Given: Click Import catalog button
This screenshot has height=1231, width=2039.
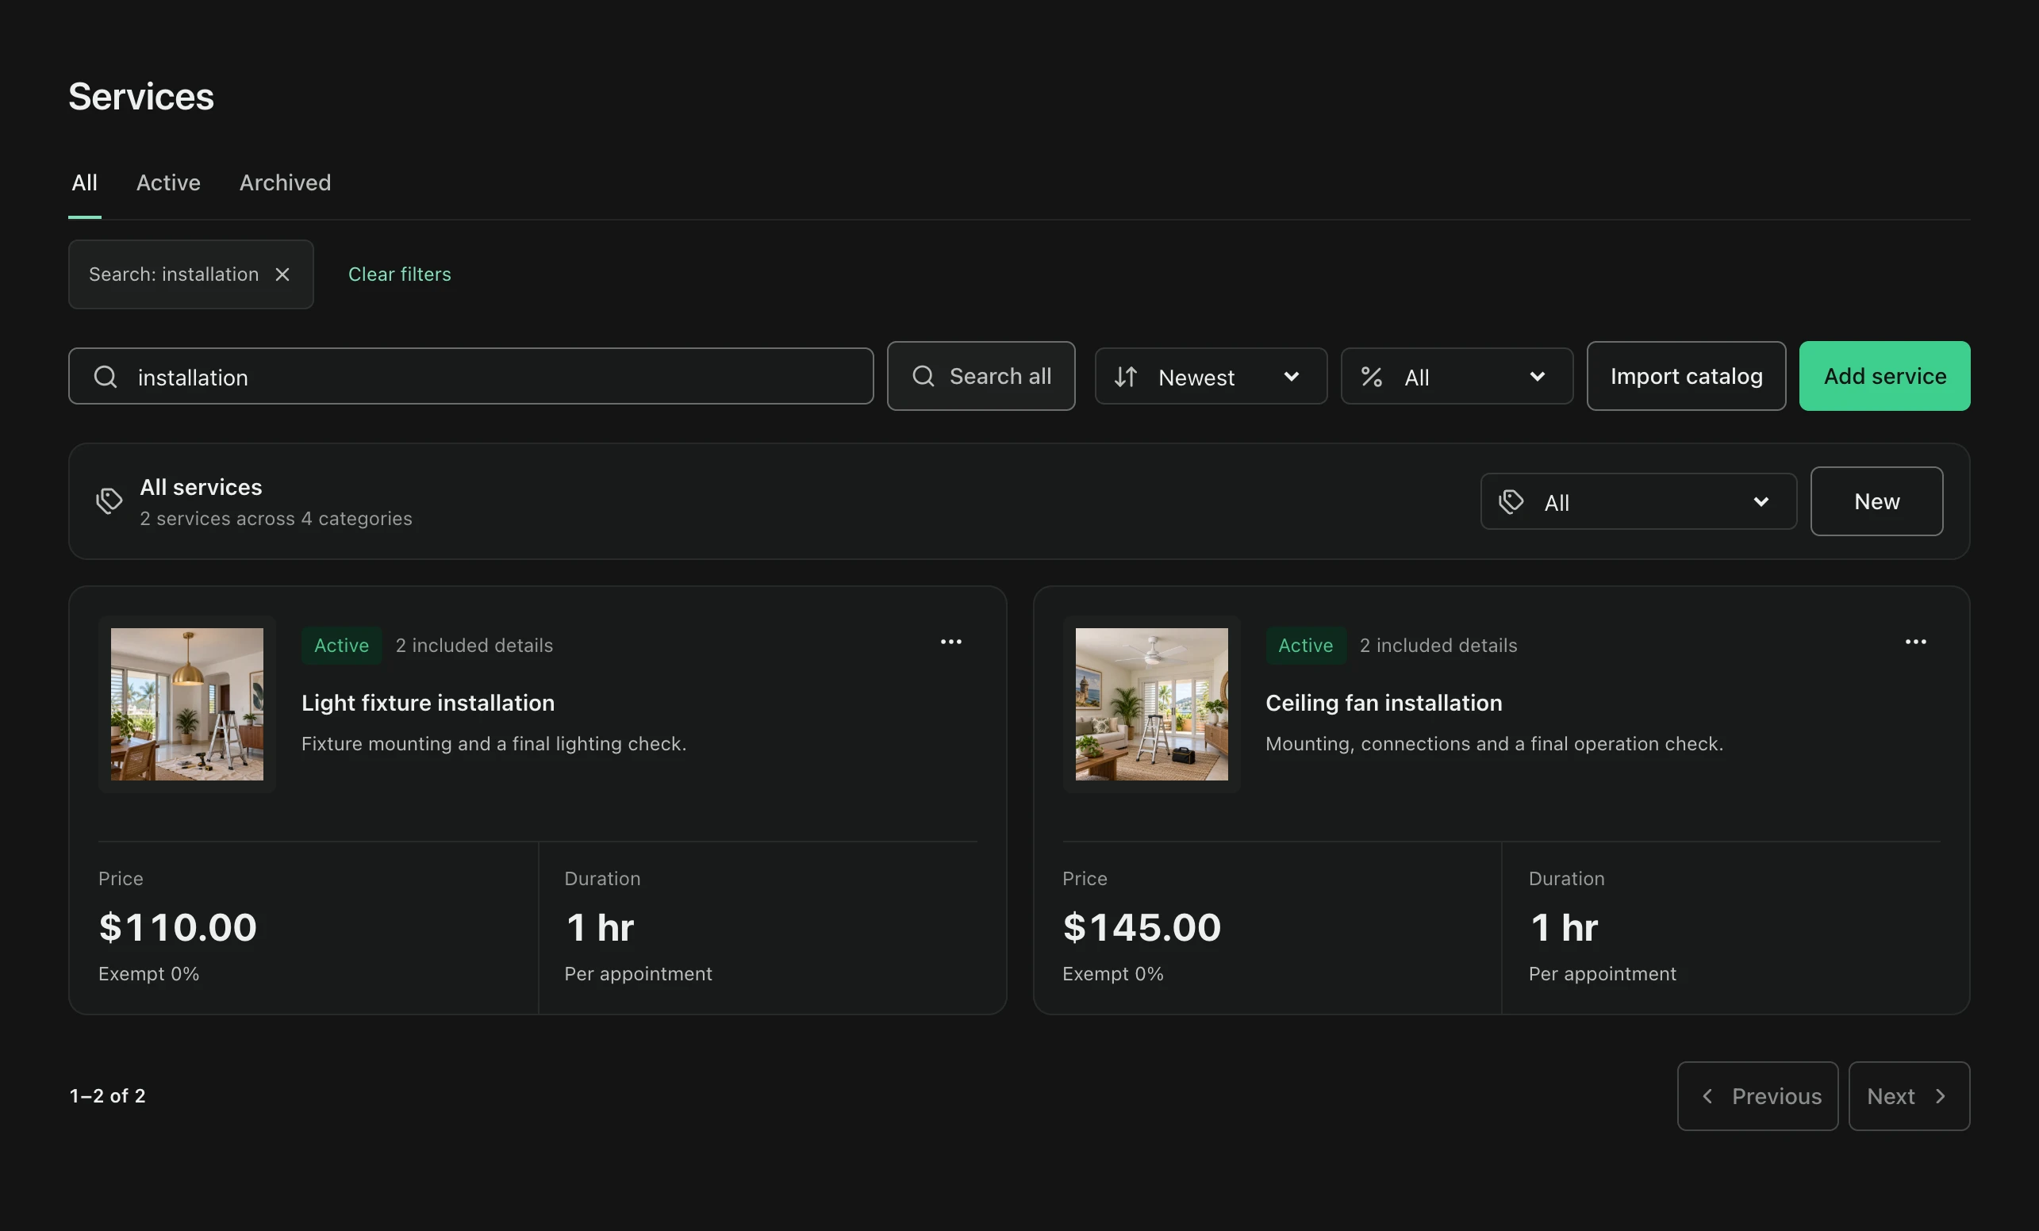Looking at the screenshot, I should pos(1686,377).
